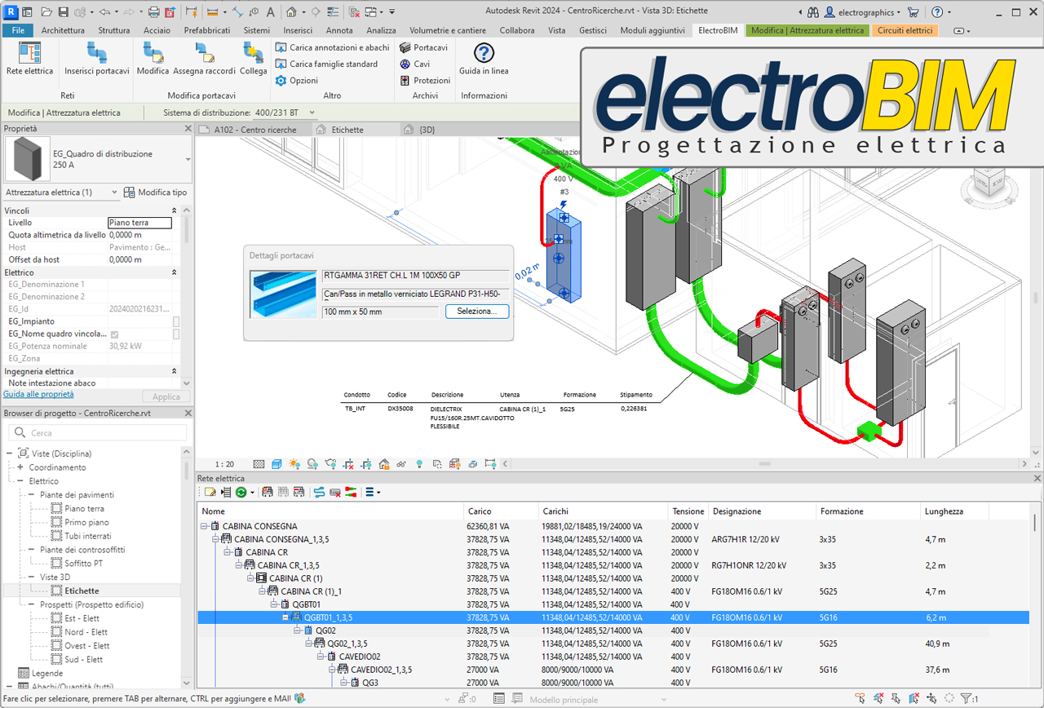This screenshot has width=1044, height=708.
Task: Toggle Reveal Hidden Elements lightbulb
Action: [x=419, y=464]
